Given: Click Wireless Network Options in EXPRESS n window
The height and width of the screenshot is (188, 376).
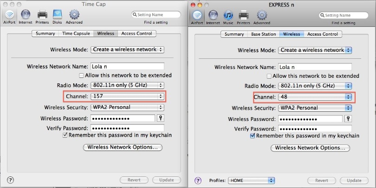Looking at the screenshot, I should [310, 148].
